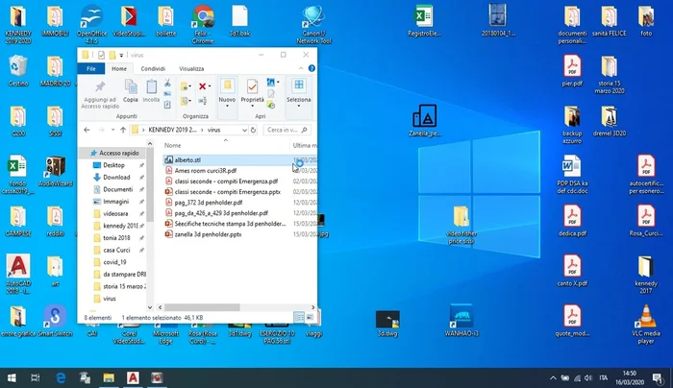Open the Visualizza ribbon tab
Image resolution: width=673 pixels, height=388 pixels.
tap(190, 68)
